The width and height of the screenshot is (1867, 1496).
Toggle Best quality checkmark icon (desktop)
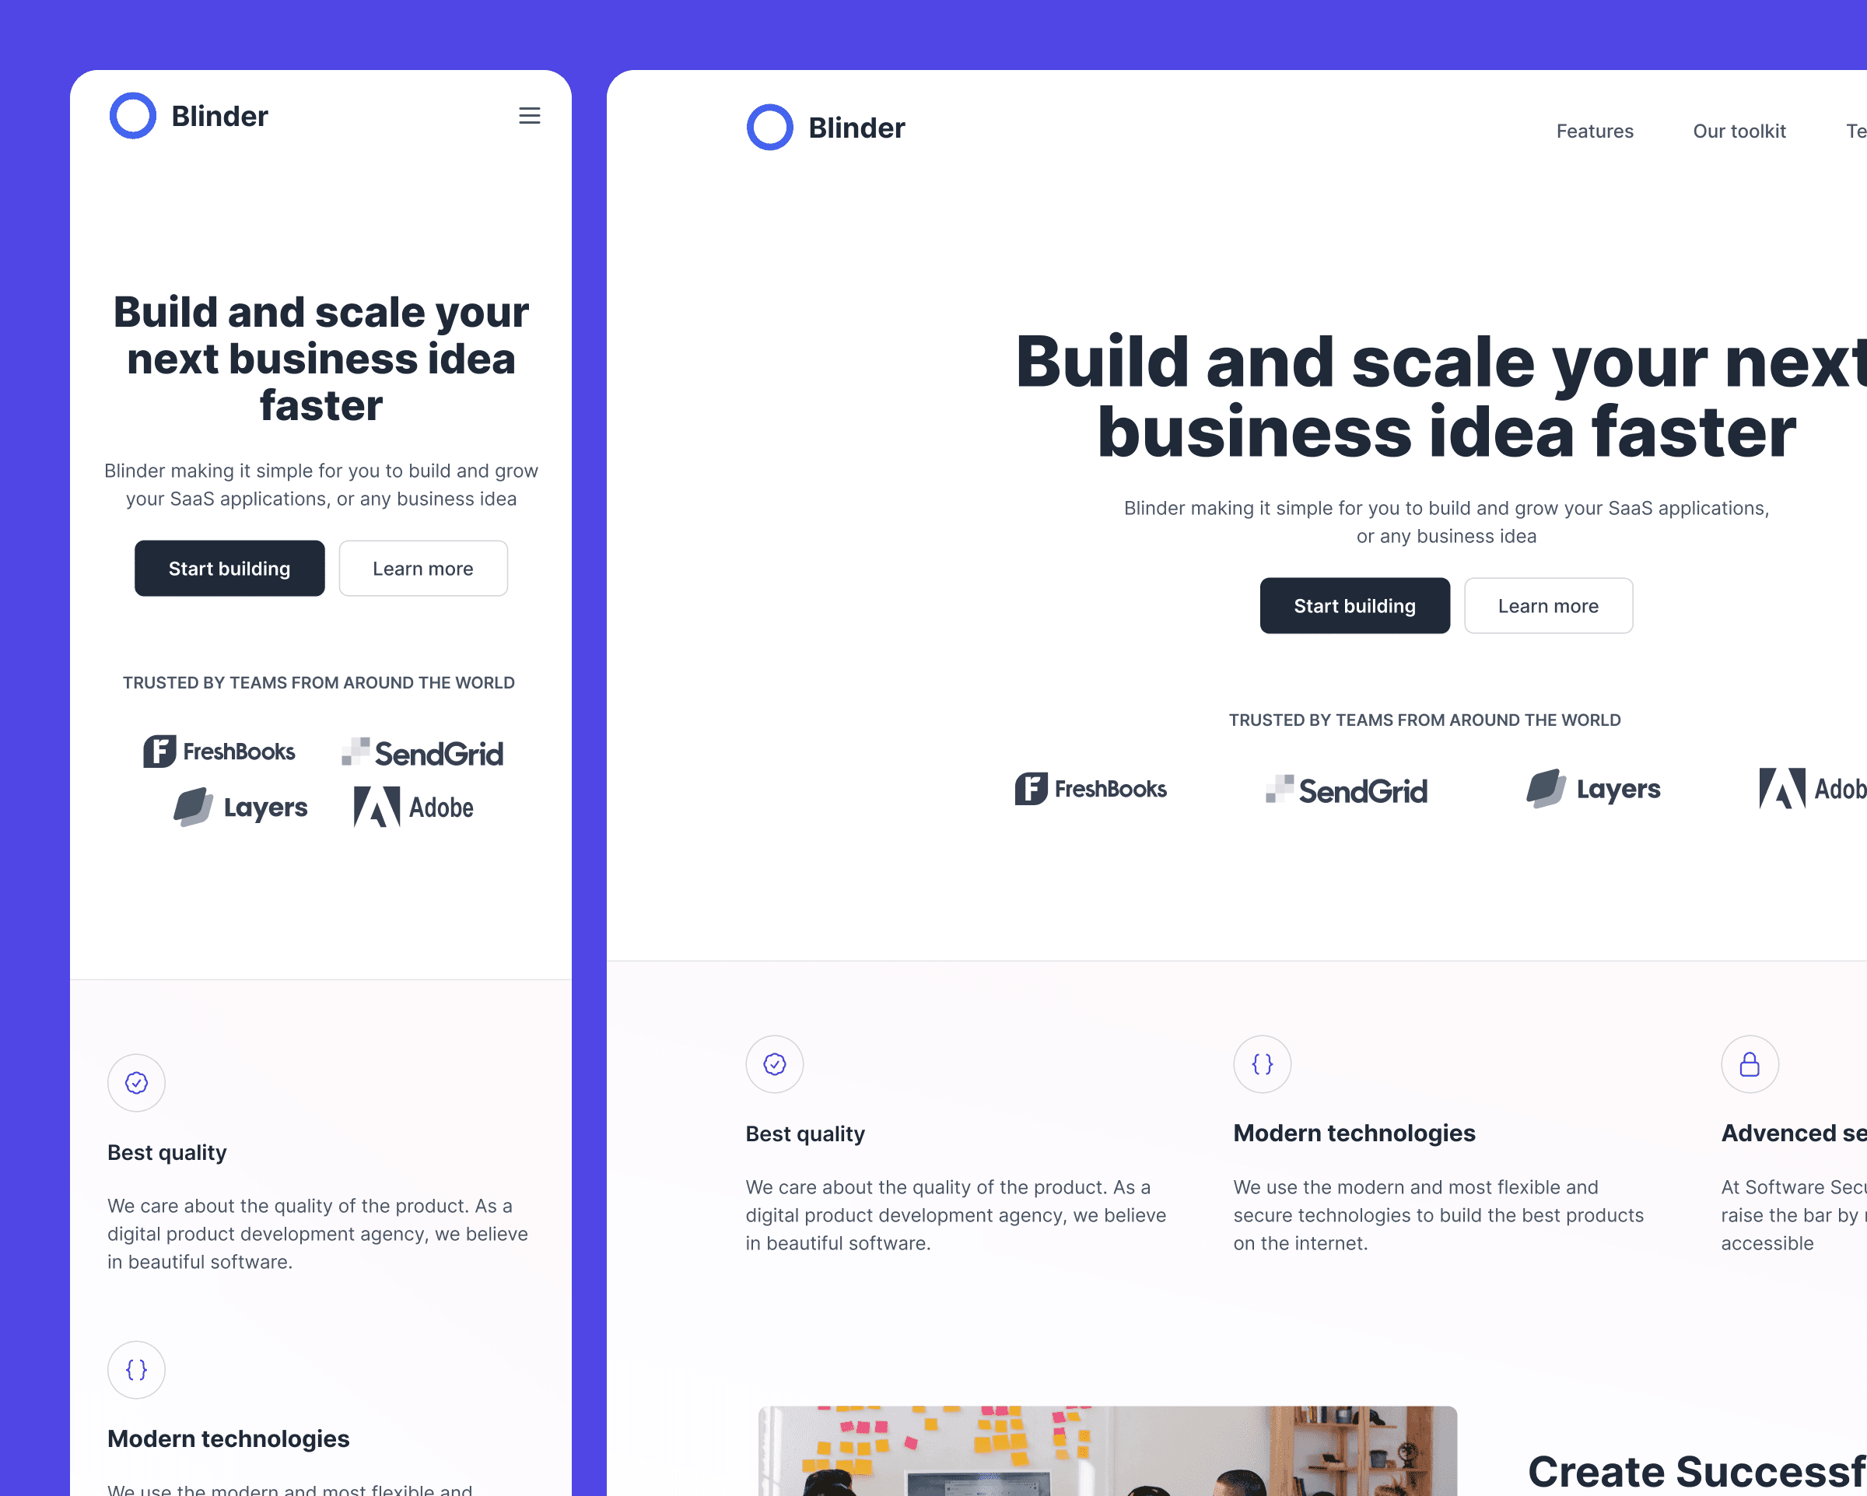tap(774, 1064)
